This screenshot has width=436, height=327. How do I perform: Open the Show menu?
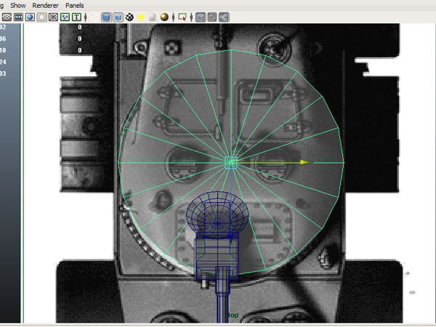click(17, 5)
